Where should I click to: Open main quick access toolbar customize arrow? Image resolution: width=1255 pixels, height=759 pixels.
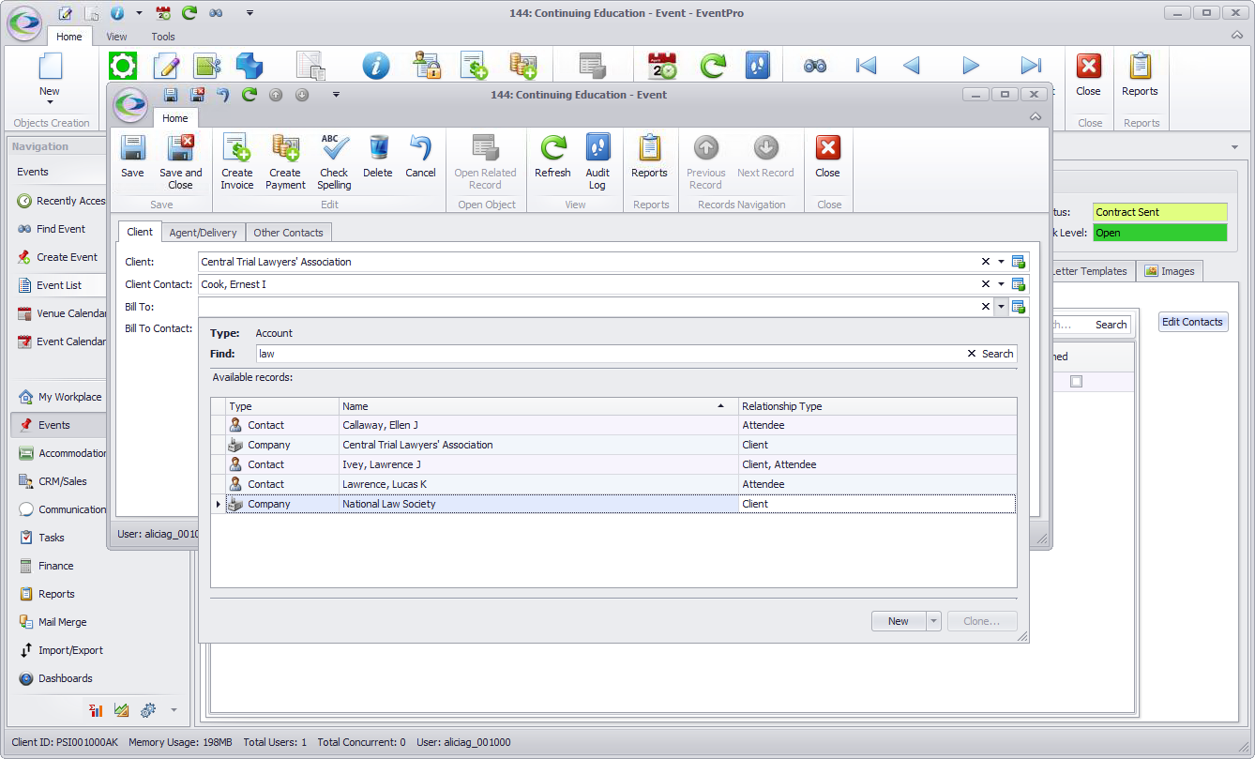[249, 13]
